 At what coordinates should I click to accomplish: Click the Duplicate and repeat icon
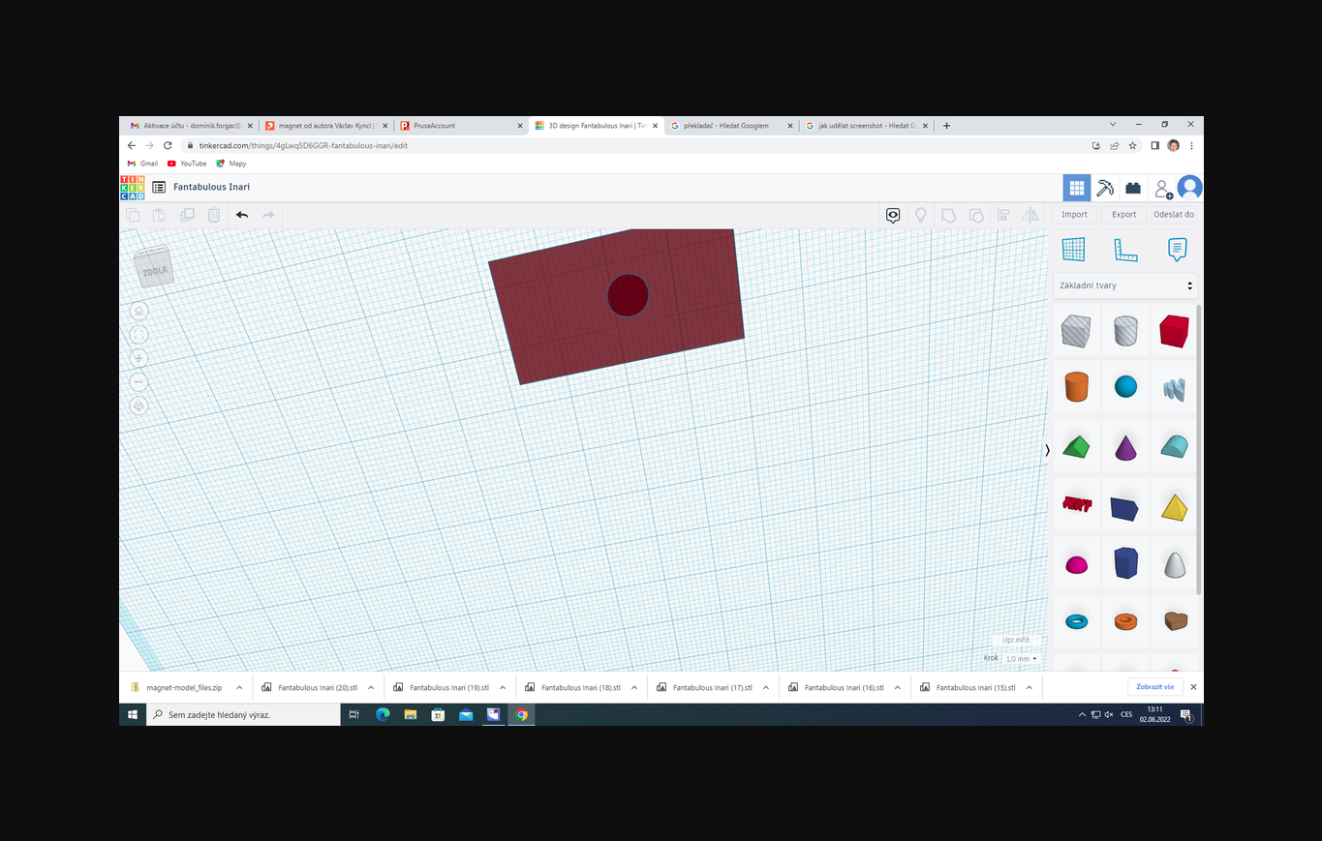tap(186, 215)
